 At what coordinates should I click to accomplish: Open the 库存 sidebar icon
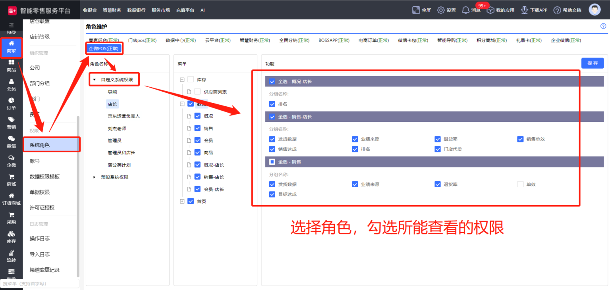[11, 237]
